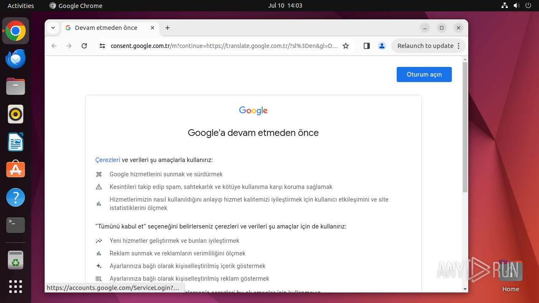
Task: Follow the Çerezleri link
Action: click(x=108, y=160)
